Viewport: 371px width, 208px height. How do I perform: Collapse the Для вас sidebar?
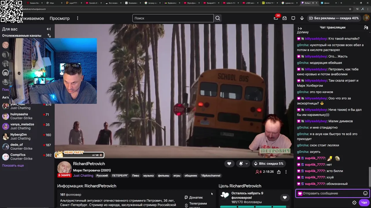pyautogui.click(x=49, y=29)
